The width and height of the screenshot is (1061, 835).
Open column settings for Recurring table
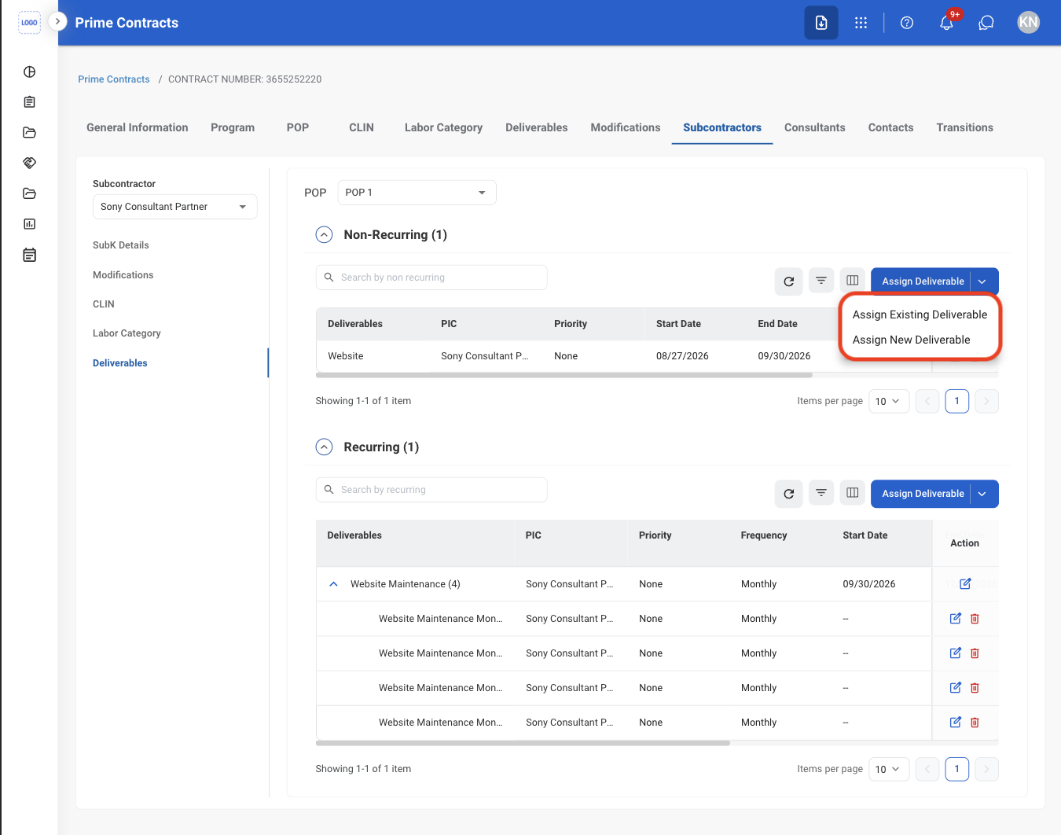pos(853,493)
